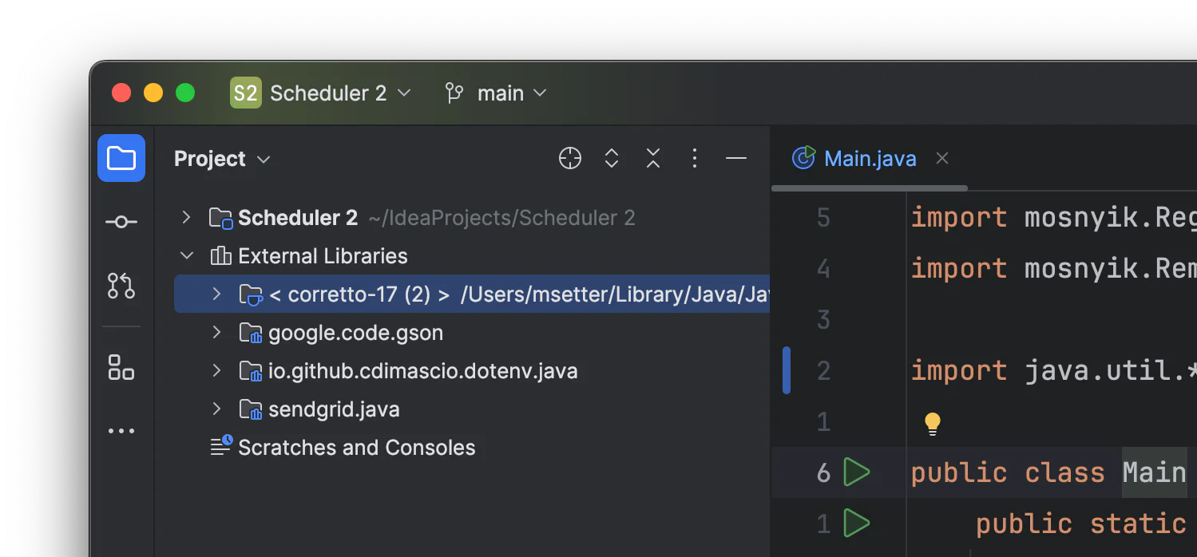The image size is (1197, 557).
Task: Switch to the Main.java editor tab
Action: point(870,159)
